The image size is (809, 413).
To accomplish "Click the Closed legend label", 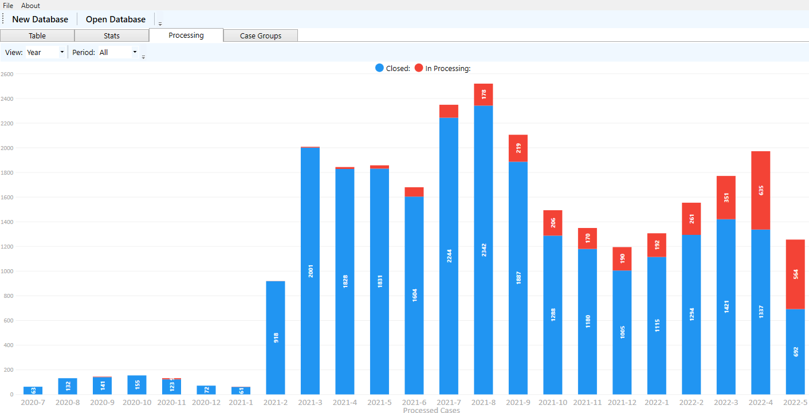I will click(x=398, y=68).
